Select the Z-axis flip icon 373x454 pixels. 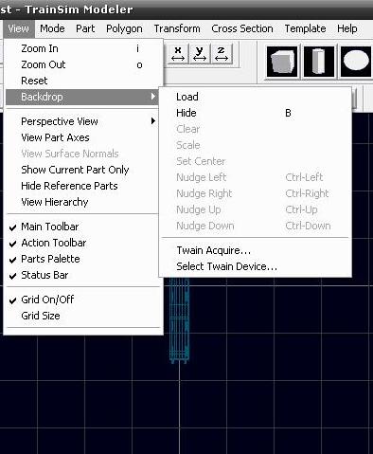(x=222, y=54)
